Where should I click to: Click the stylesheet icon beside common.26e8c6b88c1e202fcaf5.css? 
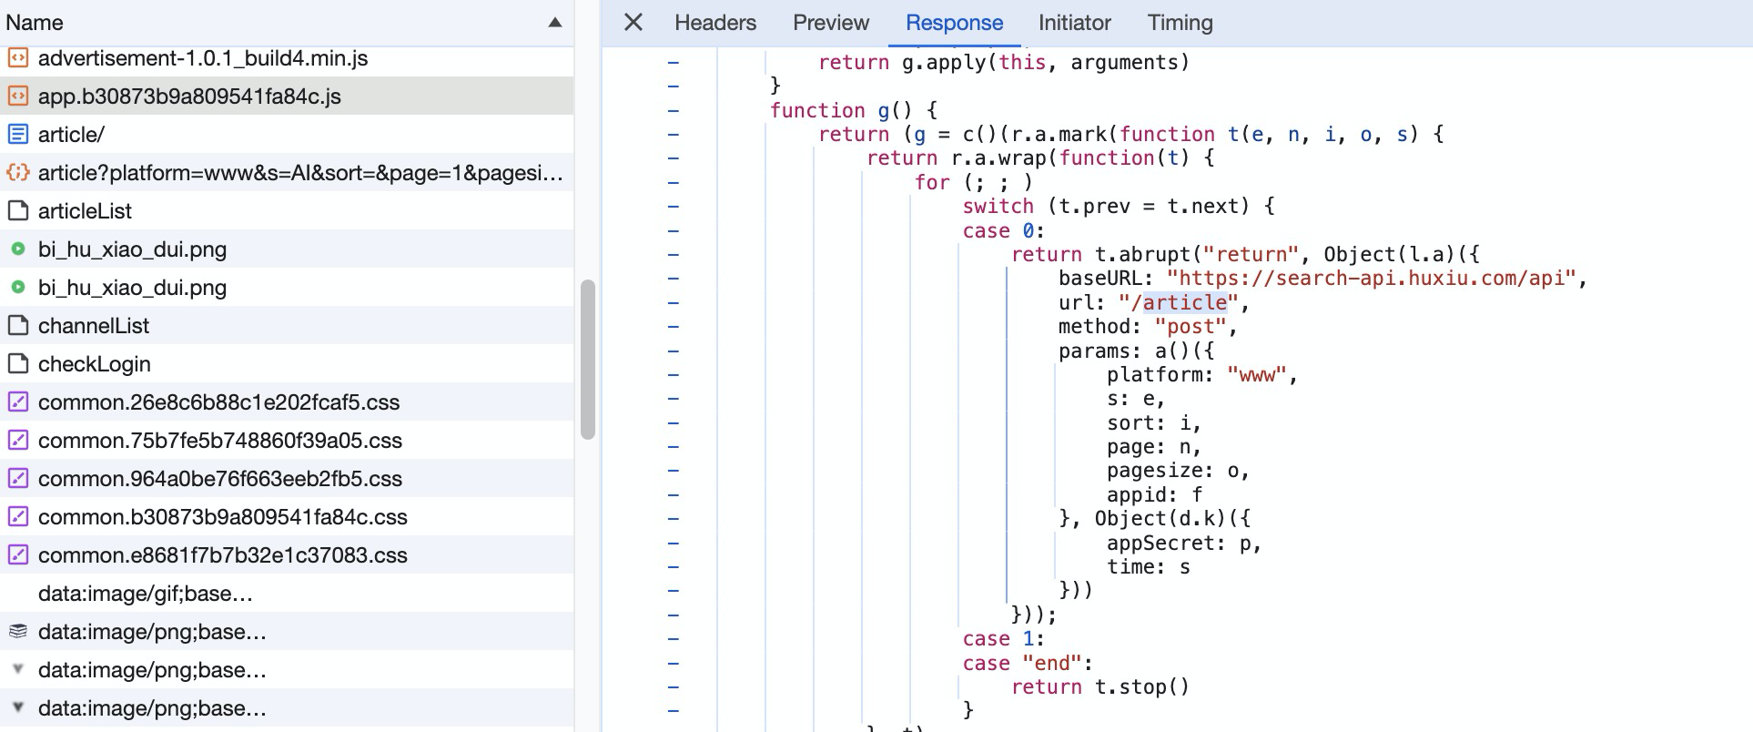click(18, 402)
